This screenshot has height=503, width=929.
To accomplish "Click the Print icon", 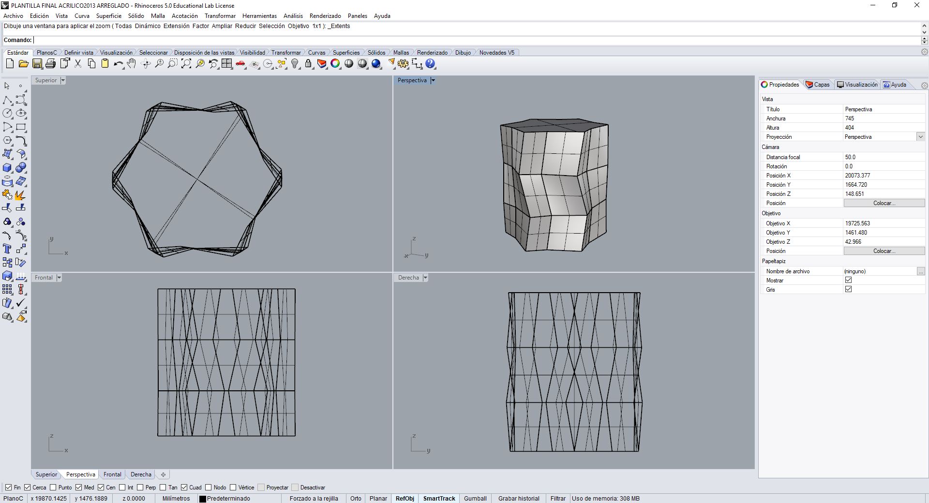I will pyautogui.click(x=50, y=63).
